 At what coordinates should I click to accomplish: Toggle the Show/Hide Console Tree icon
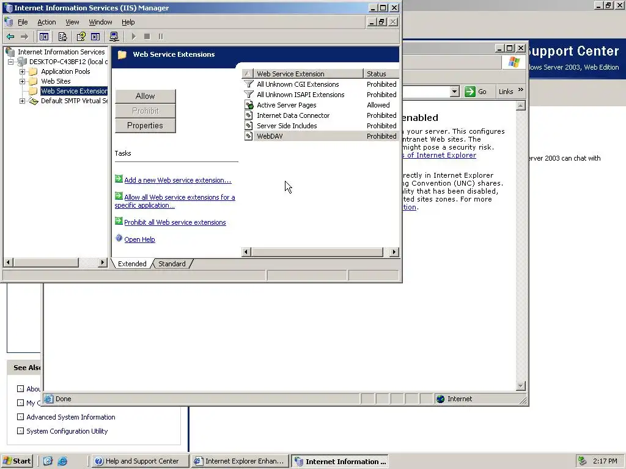click(x=44, y=37)
